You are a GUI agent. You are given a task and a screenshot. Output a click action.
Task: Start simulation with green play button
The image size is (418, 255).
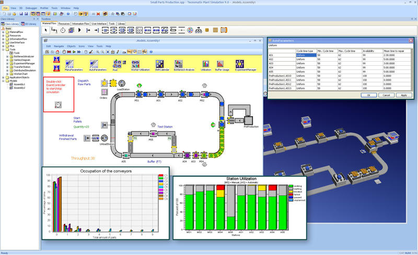(74, 52)
